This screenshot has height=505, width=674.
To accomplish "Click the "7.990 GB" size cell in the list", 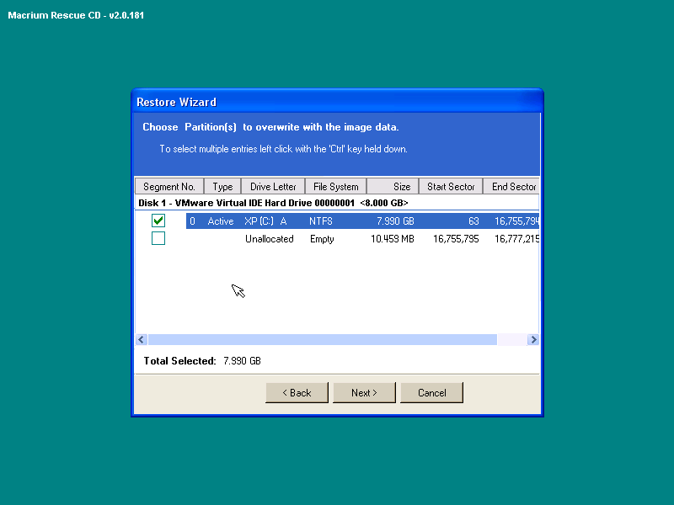I will (x=395, y=221).
